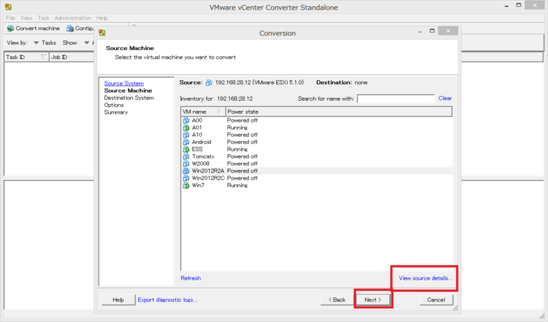Minimize the Conversion dialog
The image size is (548, 322).
coord(420,32)
